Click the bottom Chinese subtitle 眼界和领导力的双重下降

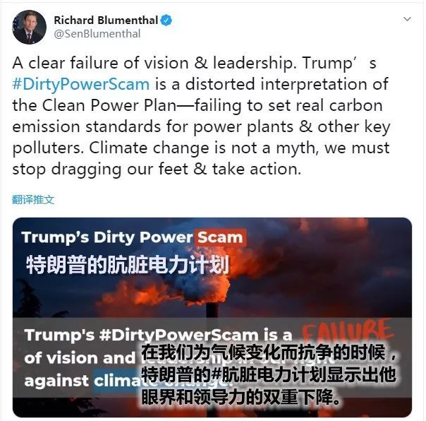coord(241,398)
